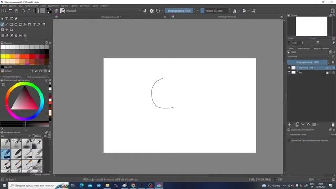Add a color to the palette
This screenshot has width=336, height=189.
point(32,71)
